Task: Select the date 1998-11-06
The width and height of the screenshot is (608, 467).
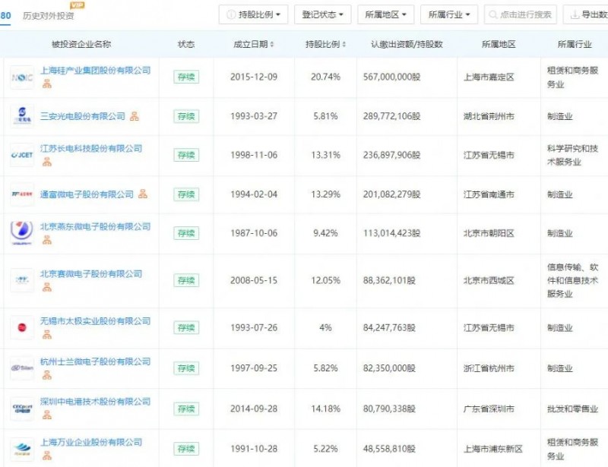Action: click(254, 155)
